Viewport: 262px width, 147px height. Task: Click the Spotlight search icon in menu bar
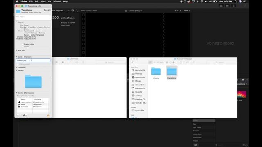pos(236,2)
